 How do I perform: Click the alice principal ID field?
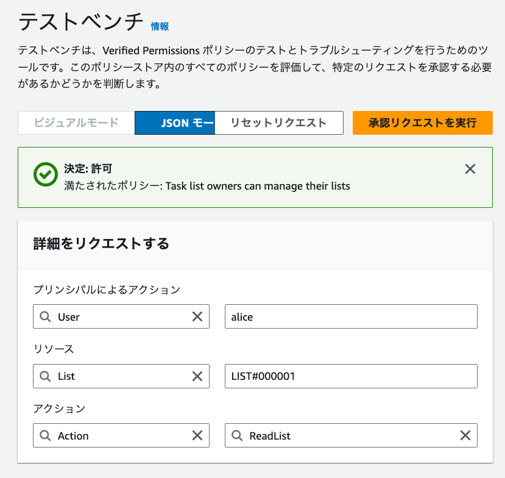[x=351, y=317]
